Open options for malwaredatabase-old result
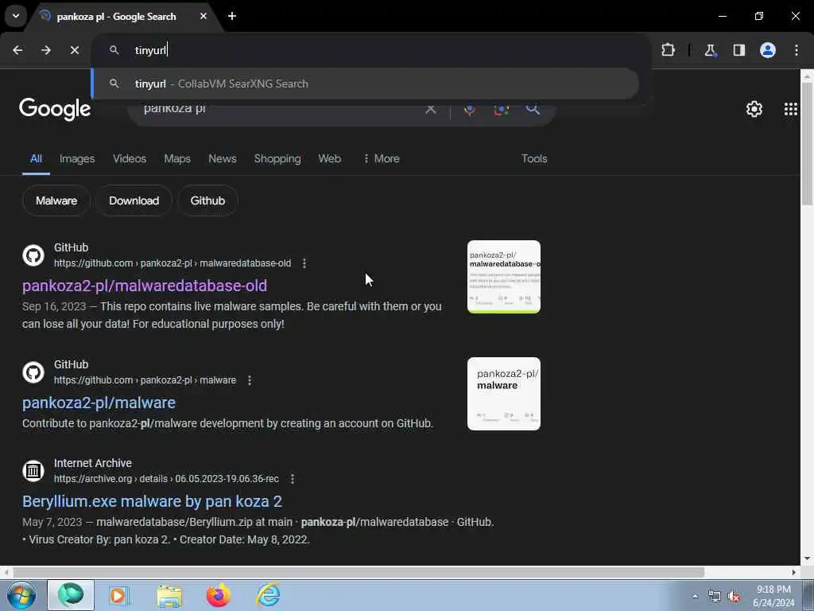 [x=304, y=263]
